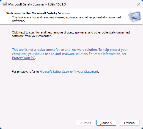
Task: Click the Safety Scanner title bar icon
Action: 5,4
